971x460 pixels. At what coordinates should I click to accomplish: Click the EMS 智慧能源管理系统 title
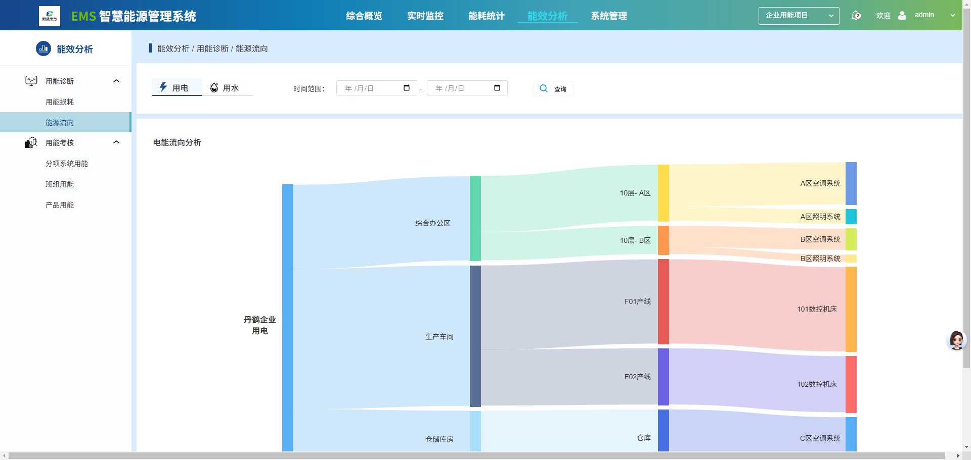tap(134, 16)
